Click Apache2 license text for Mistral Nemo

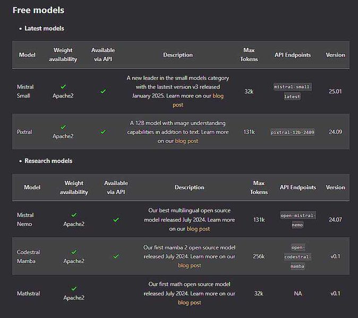[x=74, y=224]
